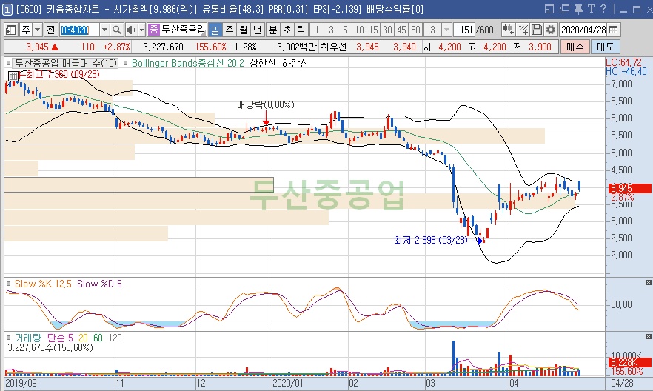Toggle Bollinger Bands legend marker
This screenshot has height=391, width=653.
pos(125,63)
